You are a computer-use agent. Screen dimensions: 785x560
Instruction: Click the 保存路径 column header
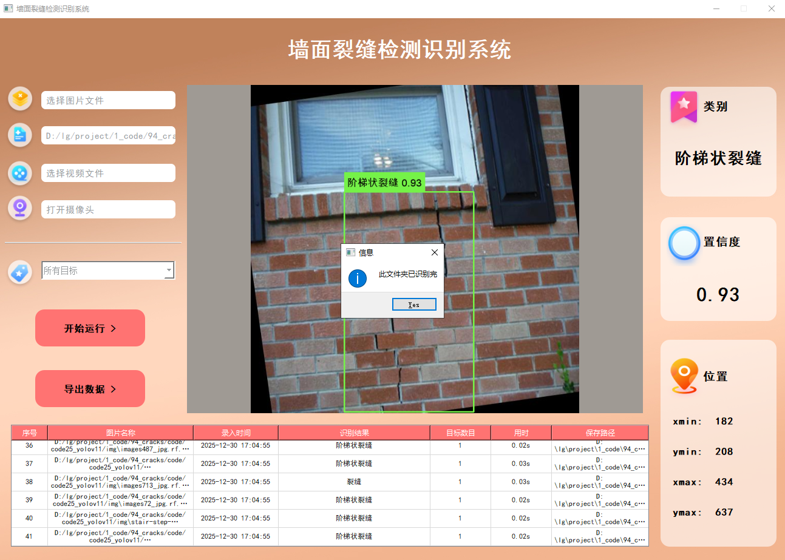(x=600, y=433)
